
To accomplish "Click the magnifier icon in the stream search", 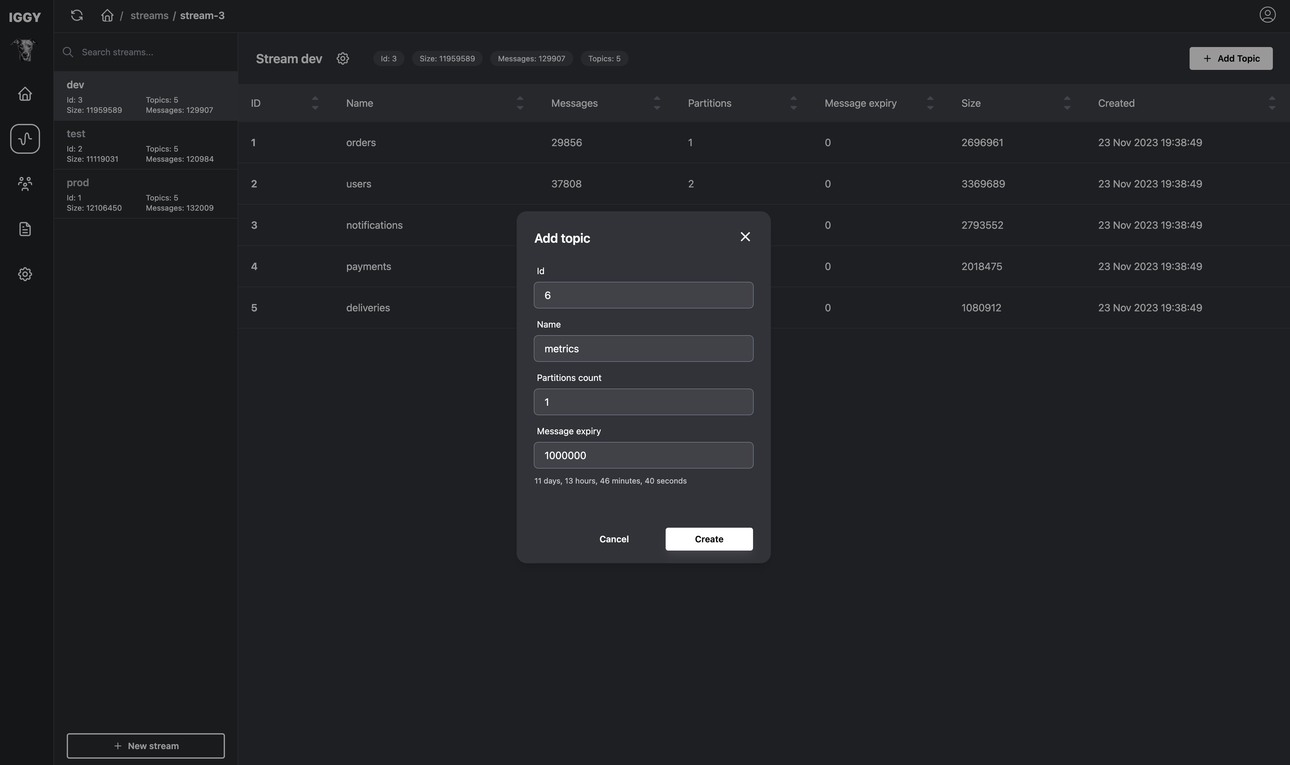I will coord(68,51).
